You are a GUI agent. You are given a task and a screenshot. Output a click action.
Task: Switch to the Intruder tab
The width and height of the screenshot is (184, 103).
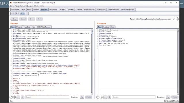(x=36, y=9)
